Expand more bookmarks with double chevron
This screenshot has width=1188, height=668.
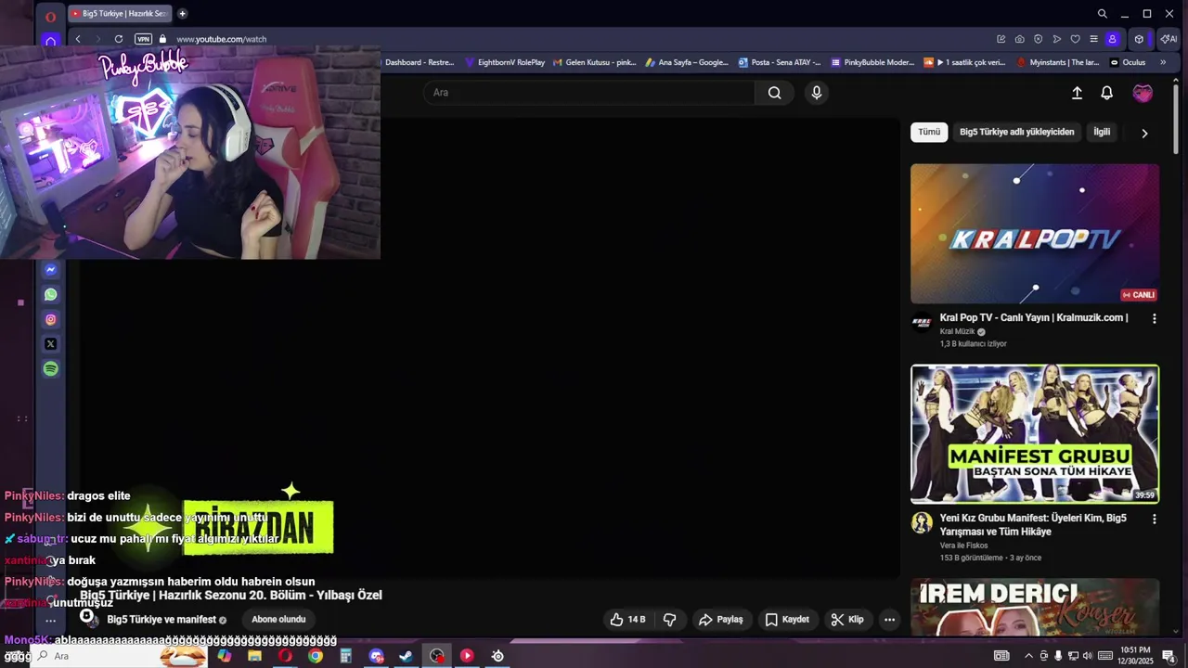pos(1163,62)
